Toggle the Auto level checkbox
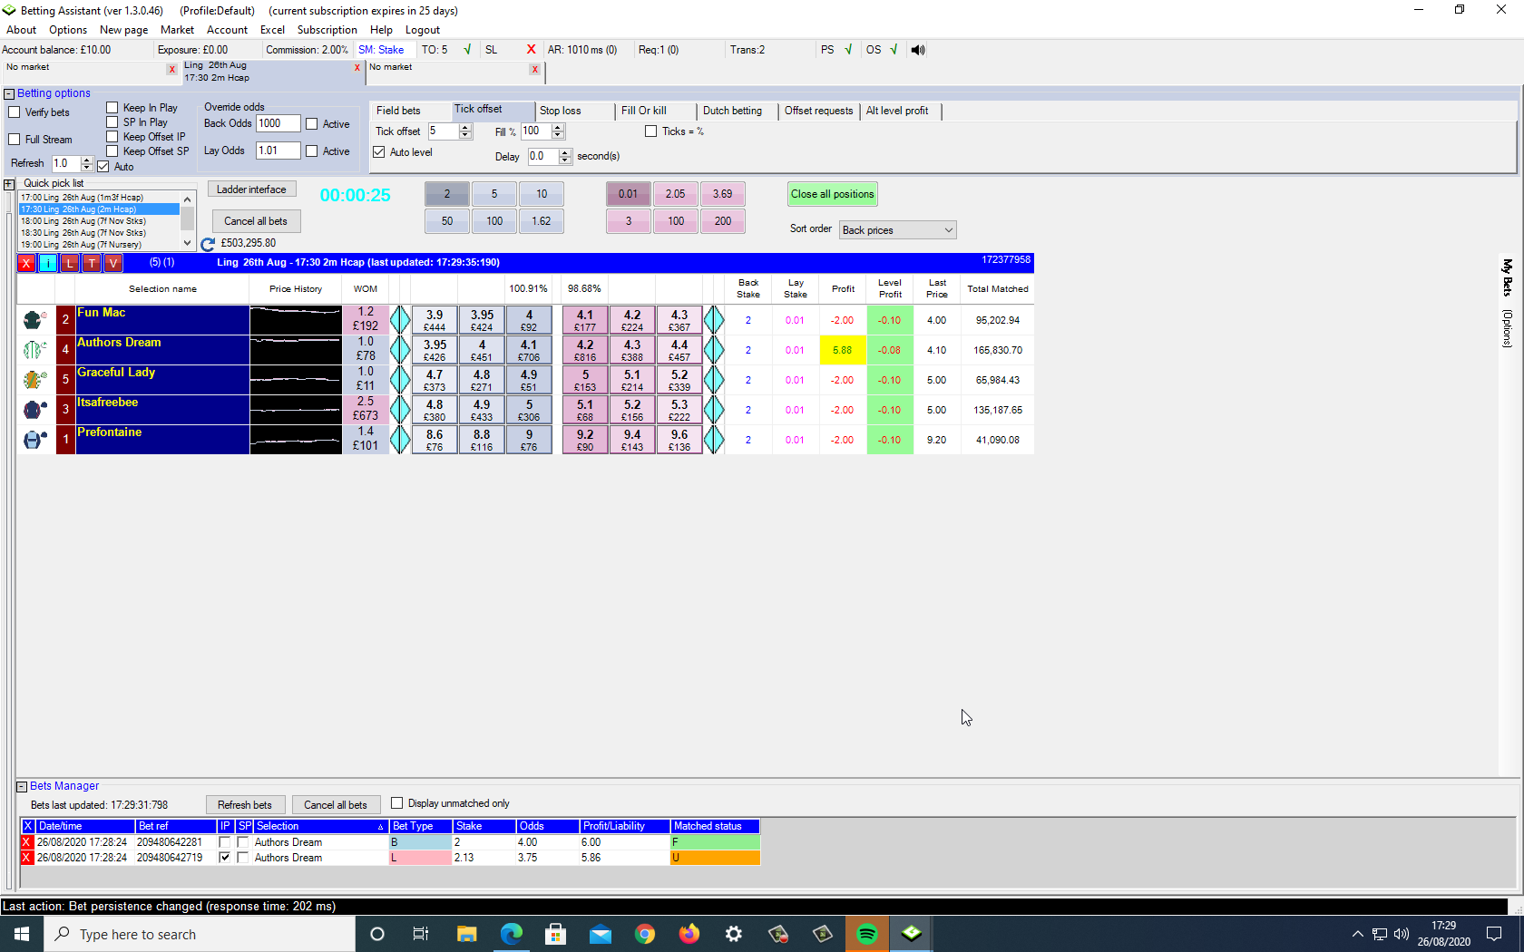Image resolution: width=1524 pixels, height=952 pixels. pos(379,152)
